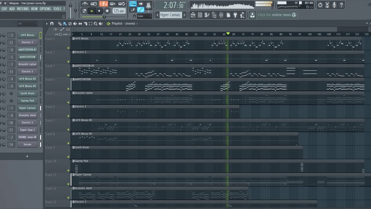This screenshot has width=371, height=209.
Task: Mute Track 4 WAVESTATION green light
Action: pos(68,89)
